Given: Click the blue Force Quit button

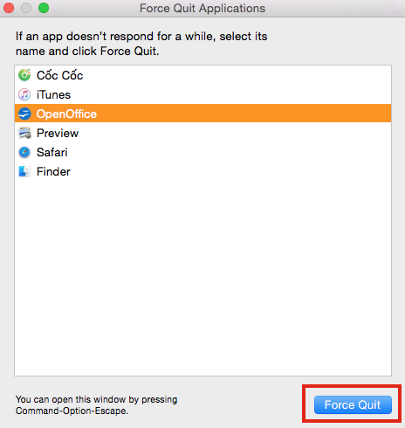Looking at the screenshot, I should click(x=353, y=404).
